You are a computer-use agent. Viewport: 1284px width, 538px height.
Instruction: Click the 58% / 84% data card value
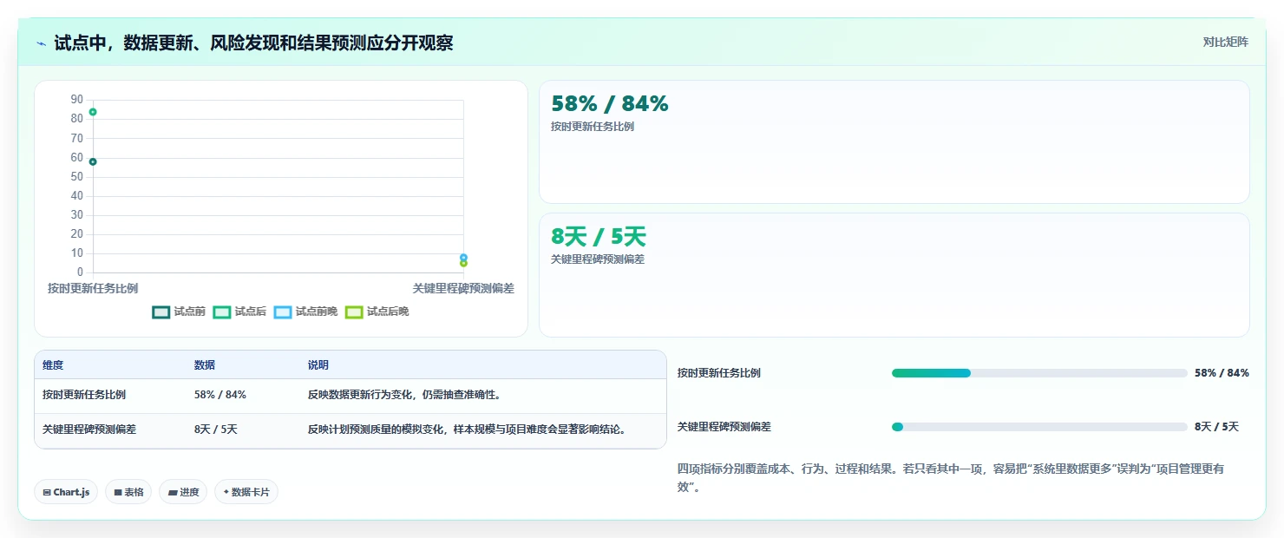tap(610, 104)
